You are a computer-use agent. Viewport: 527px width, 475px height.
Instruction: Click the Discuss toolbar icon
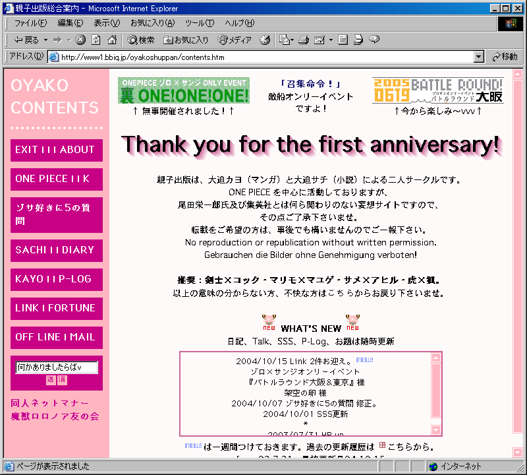pos(343,40)
